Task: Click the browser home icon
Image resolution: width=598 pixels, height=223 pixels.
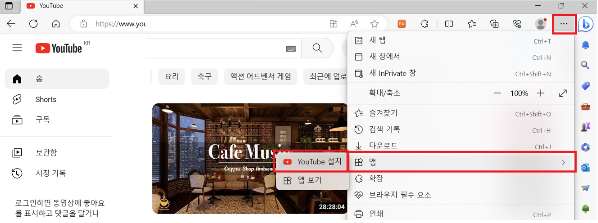Action: pyautogui.click(x=56, y=24)
